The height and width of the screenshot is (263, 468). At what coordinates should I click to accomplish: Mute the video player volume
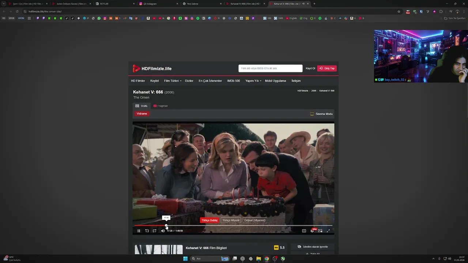[163, 231]
